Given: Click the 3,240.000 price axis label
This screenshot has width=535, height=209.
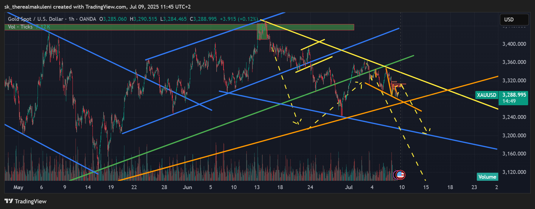Looking at the screenshot, I should pos(514,117).
